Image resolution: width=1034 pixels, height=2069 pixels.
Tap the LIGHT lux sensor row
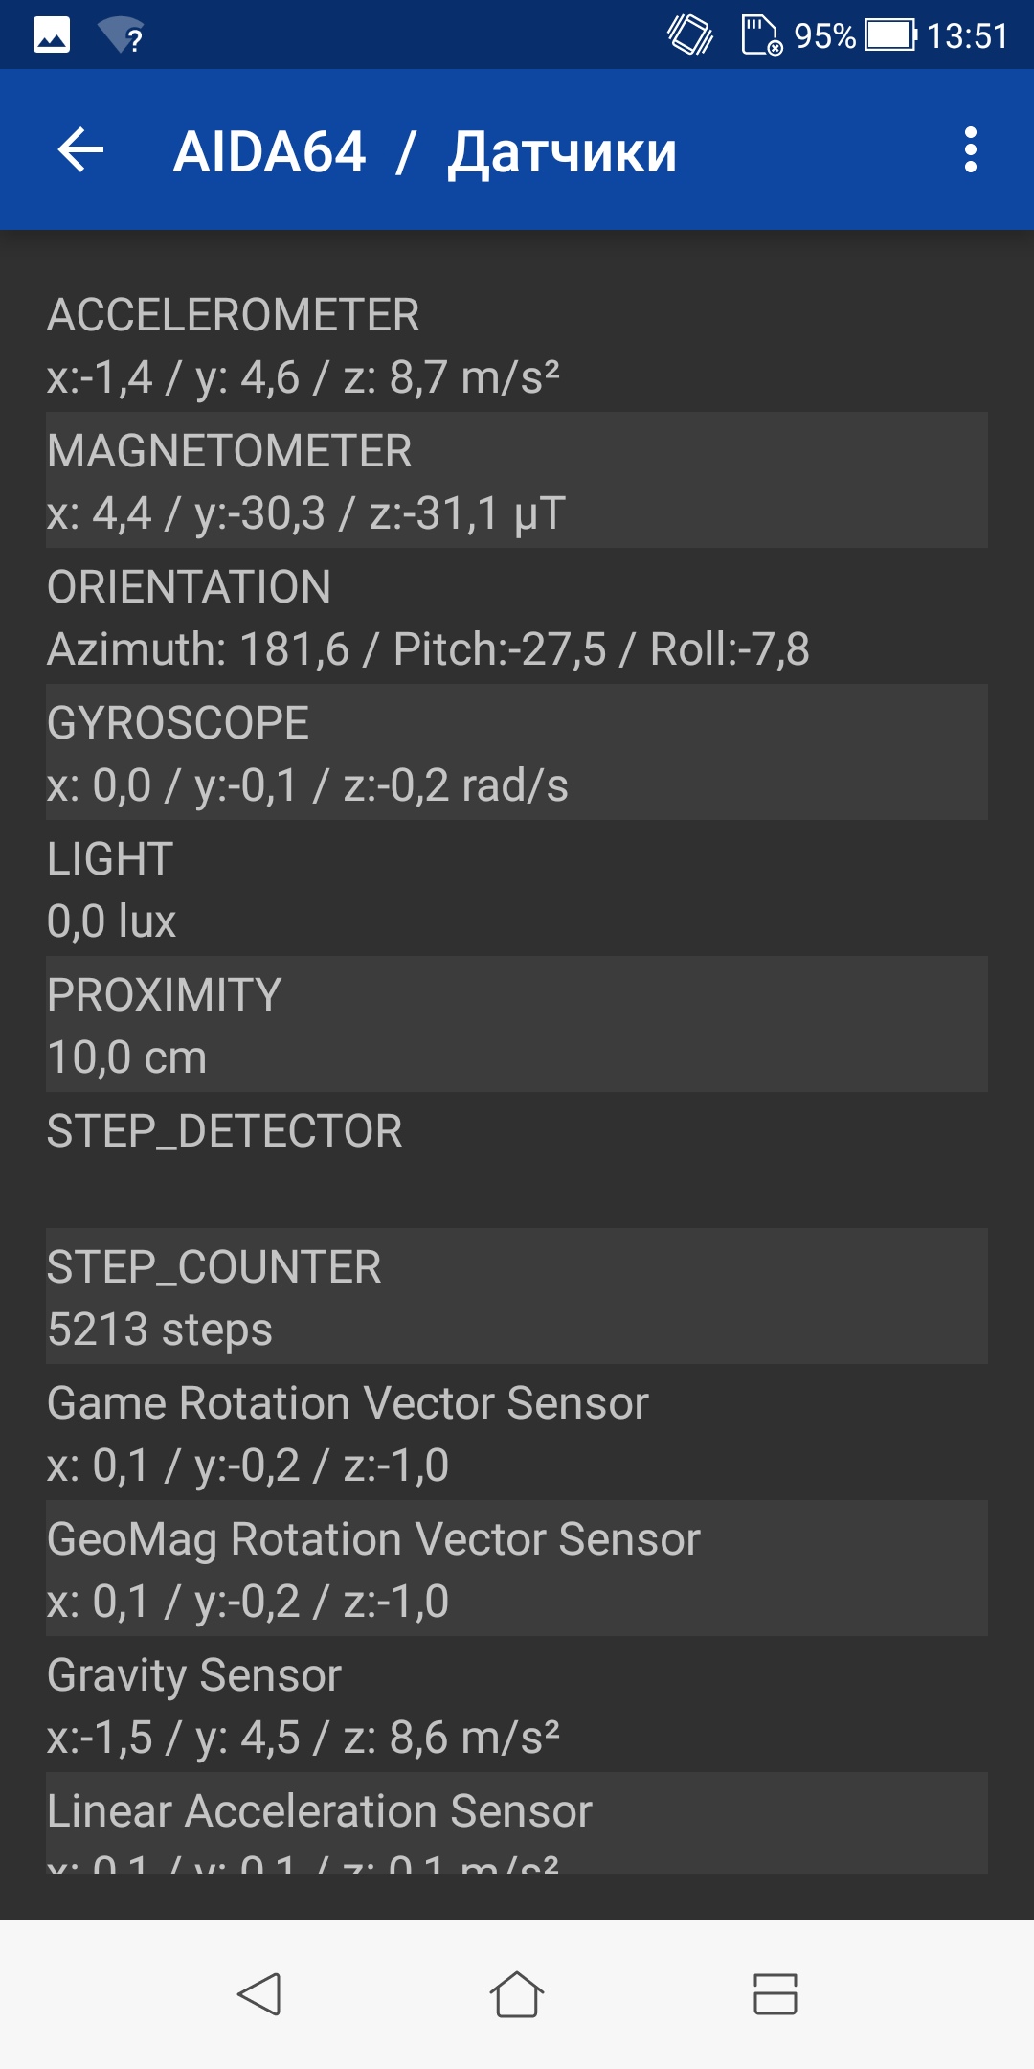point(517,888)
